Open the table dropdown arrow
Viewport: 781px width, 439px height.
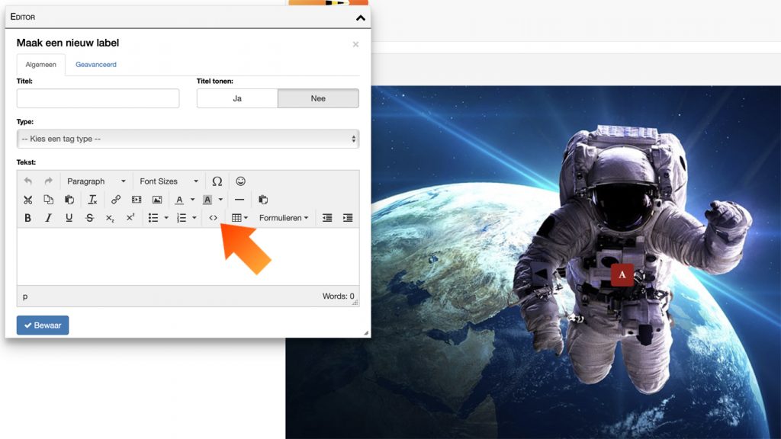click(x=246, y=218)
